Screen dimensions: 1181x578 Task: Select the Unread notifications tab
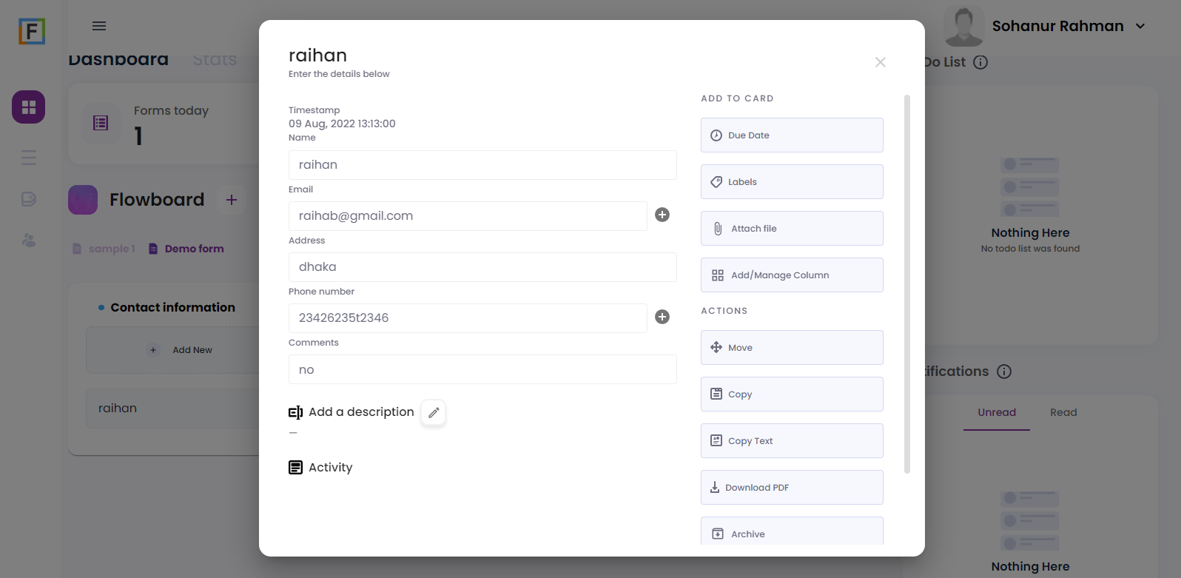[x=997, y=412]
